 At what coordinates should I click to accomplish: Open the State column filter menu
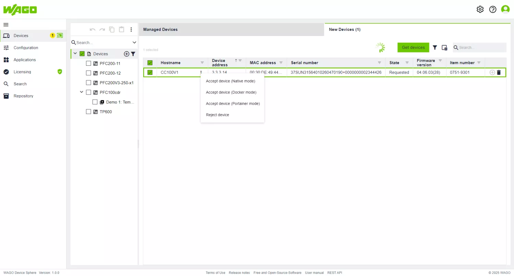click(407, 63)
